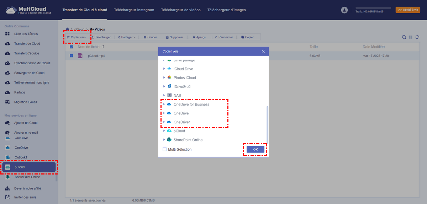Expand the pCloud tree node in dialog
The width and height of the screenshot is (427, 204).
164,131
